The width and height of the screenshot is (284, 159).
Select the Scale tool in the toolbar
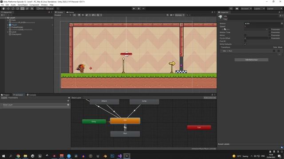[x=18, y=9]
